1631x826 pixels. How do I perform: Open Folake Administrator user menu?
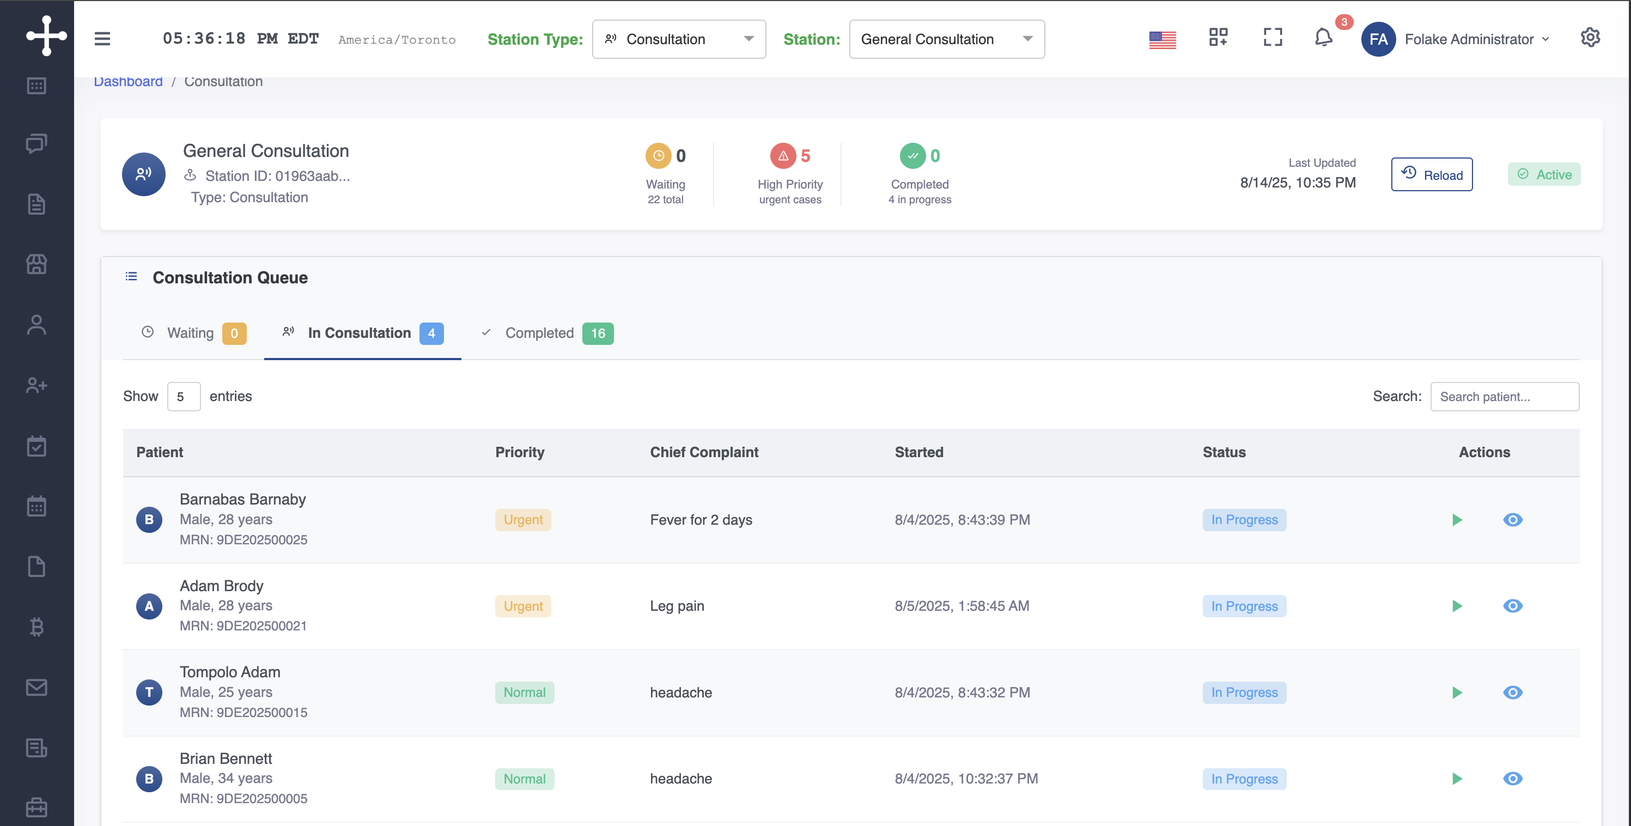[1469, 39]
